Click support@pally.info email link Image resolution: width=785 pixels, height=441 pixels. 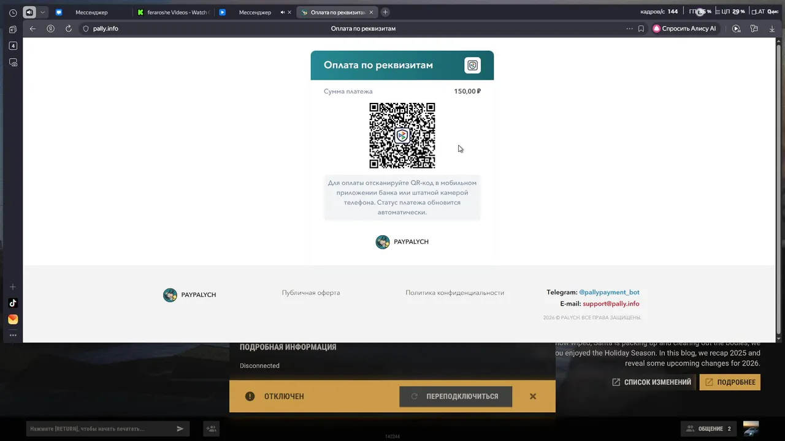point(611,304)
